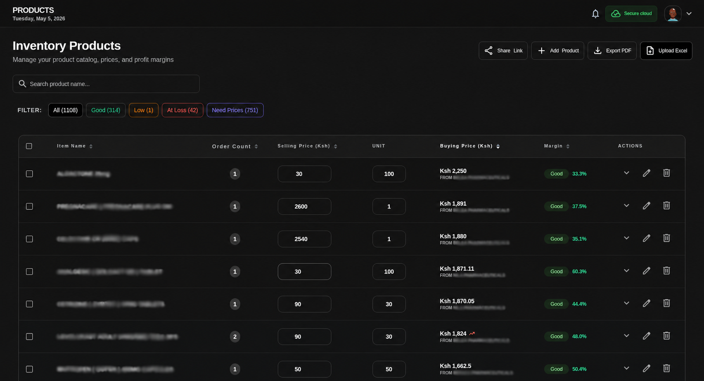Edit selling price field showing 2600

point(304,206)
